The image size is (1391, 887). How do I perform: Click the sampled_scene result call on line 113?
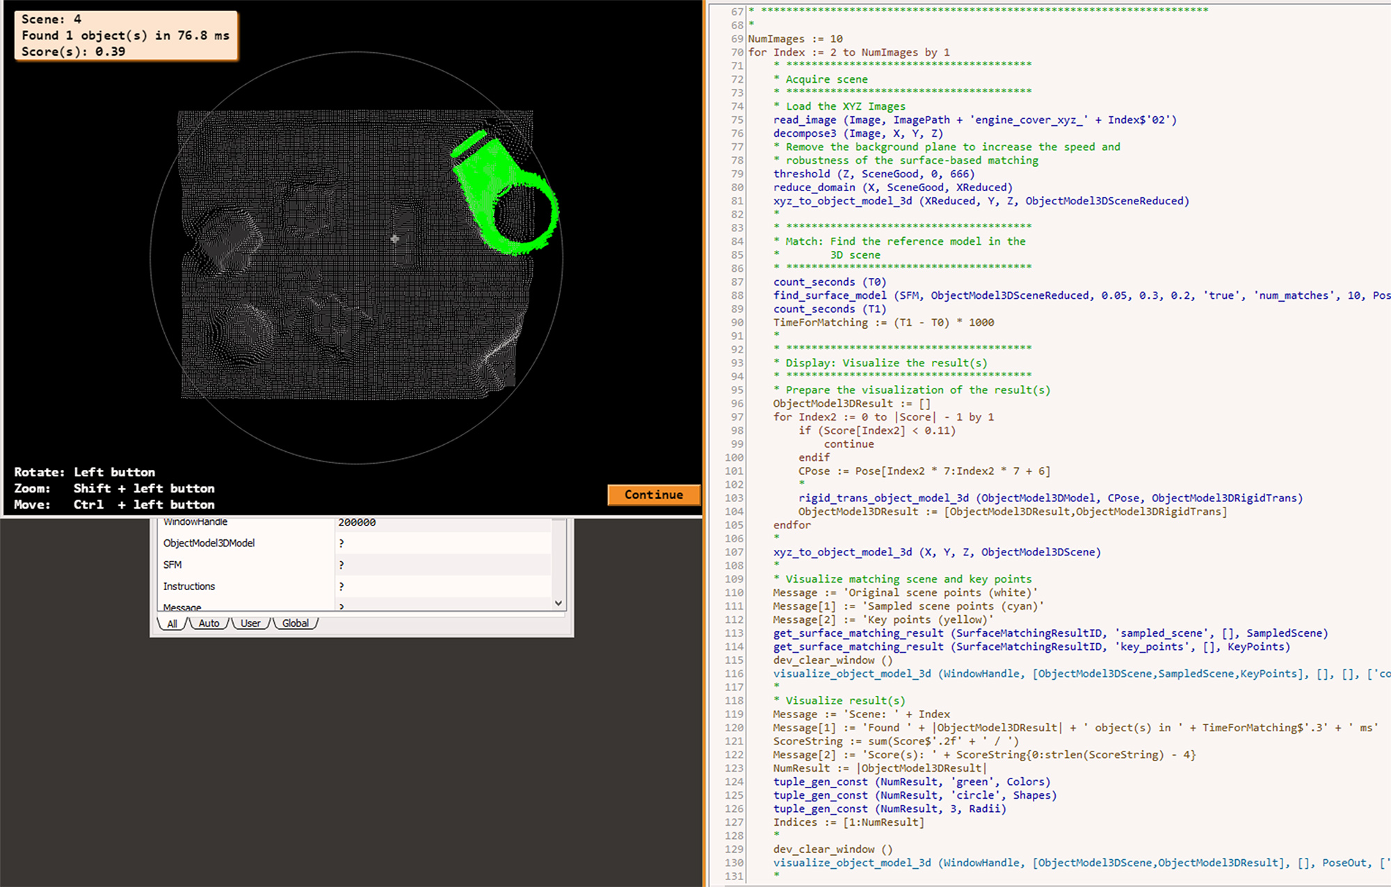click(x=1050, y=633)
